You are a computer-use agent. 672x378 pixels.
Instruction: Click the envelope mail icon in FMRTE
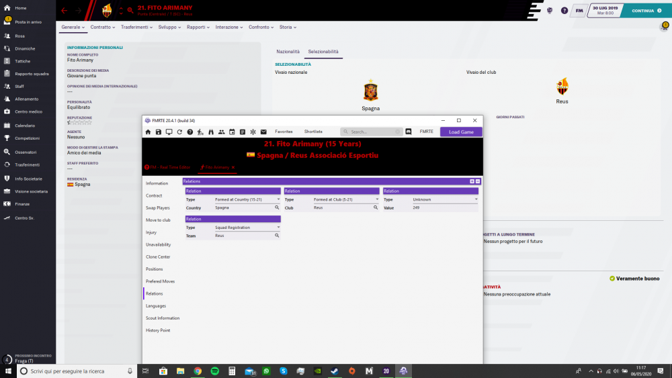point(263,132)
